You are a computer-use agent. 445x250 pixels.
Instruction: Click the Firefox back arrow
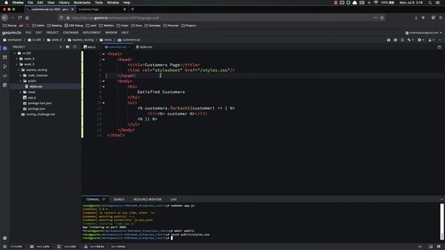click(x=5, y=17)
